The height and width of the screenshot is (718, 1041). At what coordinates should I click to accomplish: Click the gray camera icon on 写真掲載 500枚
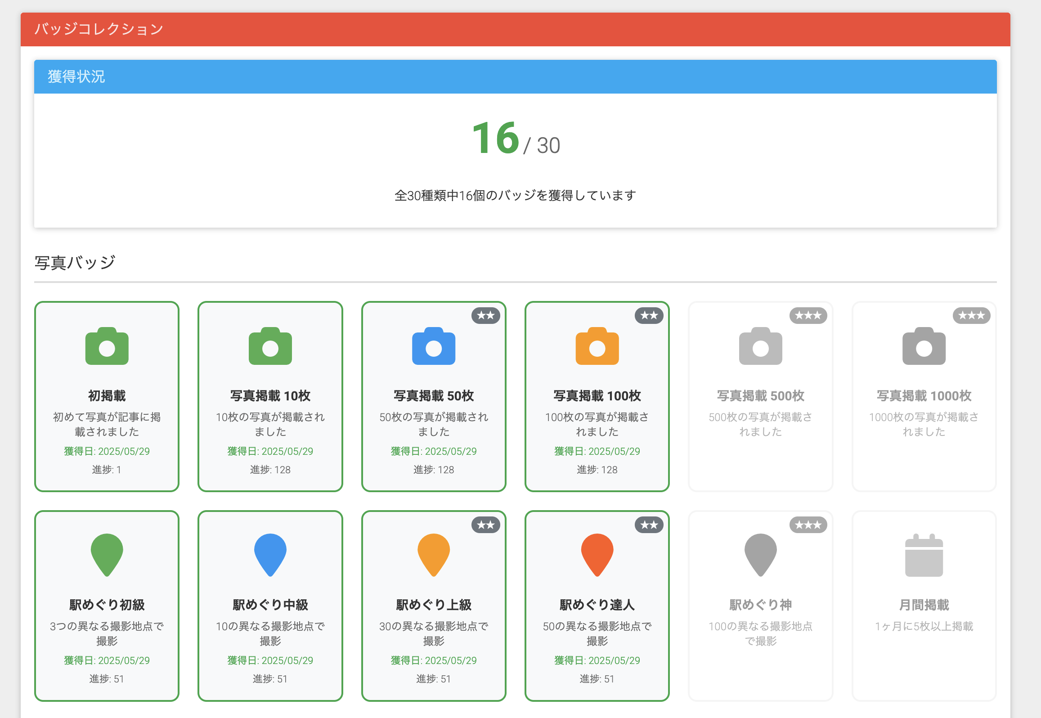pyautogui.click(x=760, y=346)
